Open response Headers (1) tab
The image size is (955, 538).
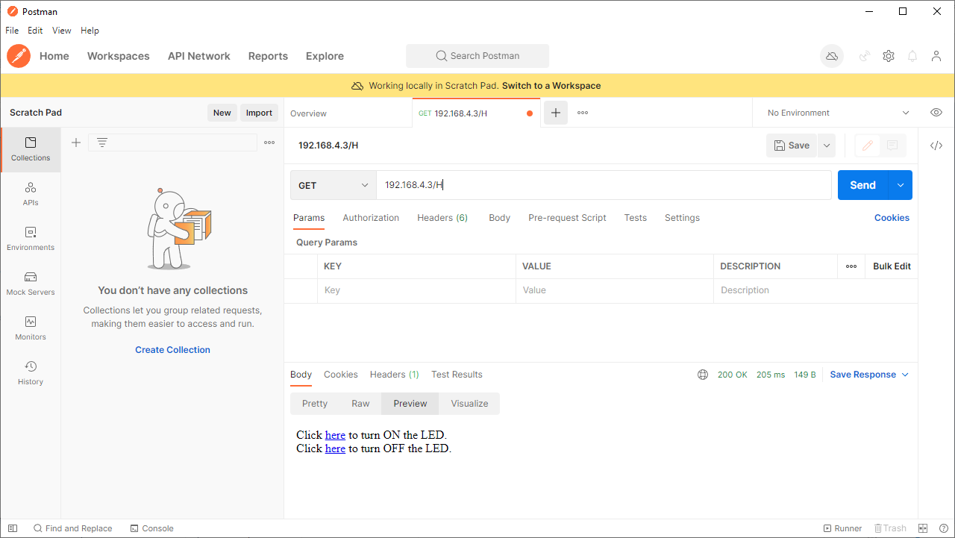pyautogui.click(x=395, y=375)
